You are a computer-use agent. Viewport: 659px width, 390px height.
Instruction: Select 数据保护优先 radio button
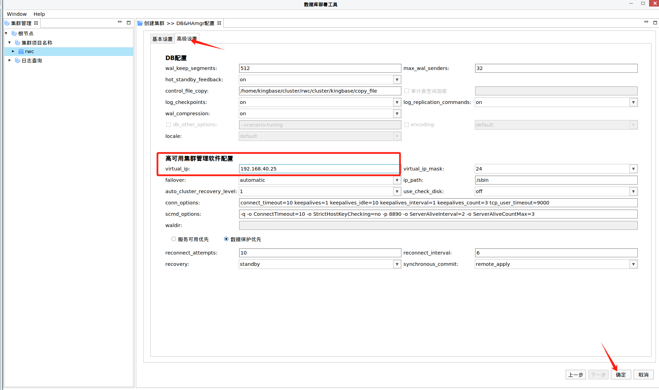226,239
